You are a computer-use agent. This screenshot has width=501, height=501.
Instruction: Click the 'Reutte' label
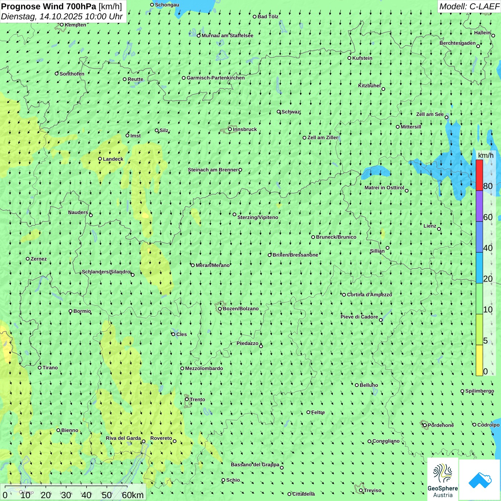(x=135, y=79)
